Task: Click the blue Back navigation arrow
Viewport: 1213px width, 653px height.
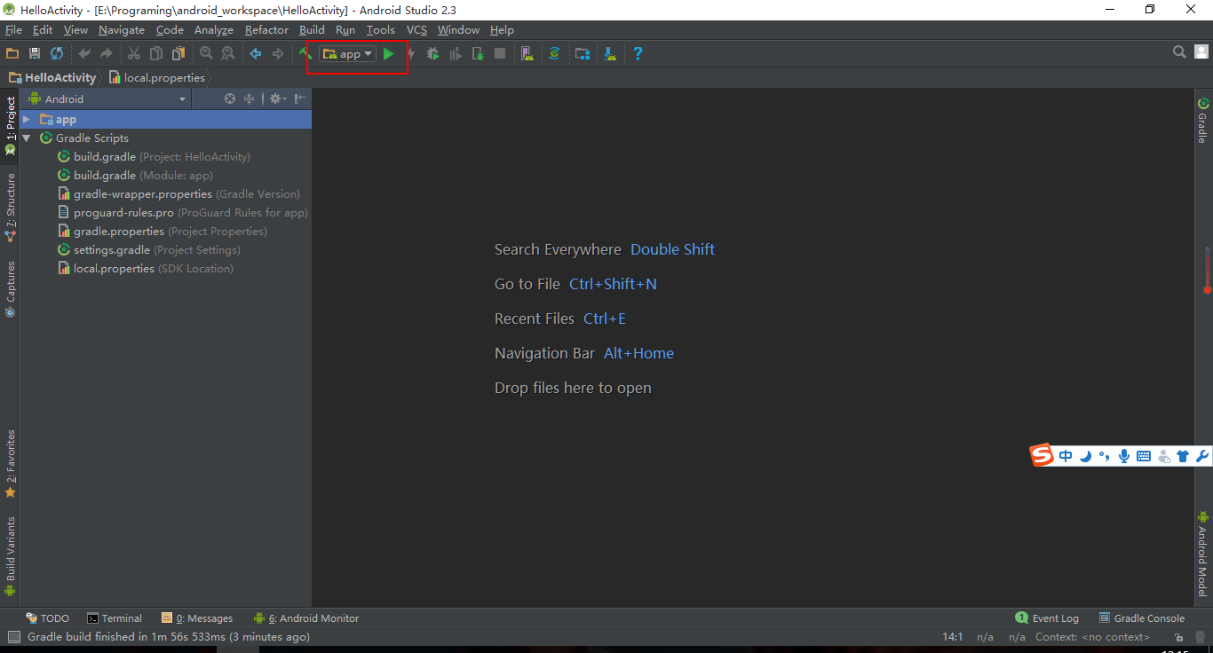Action: [256, 54]
